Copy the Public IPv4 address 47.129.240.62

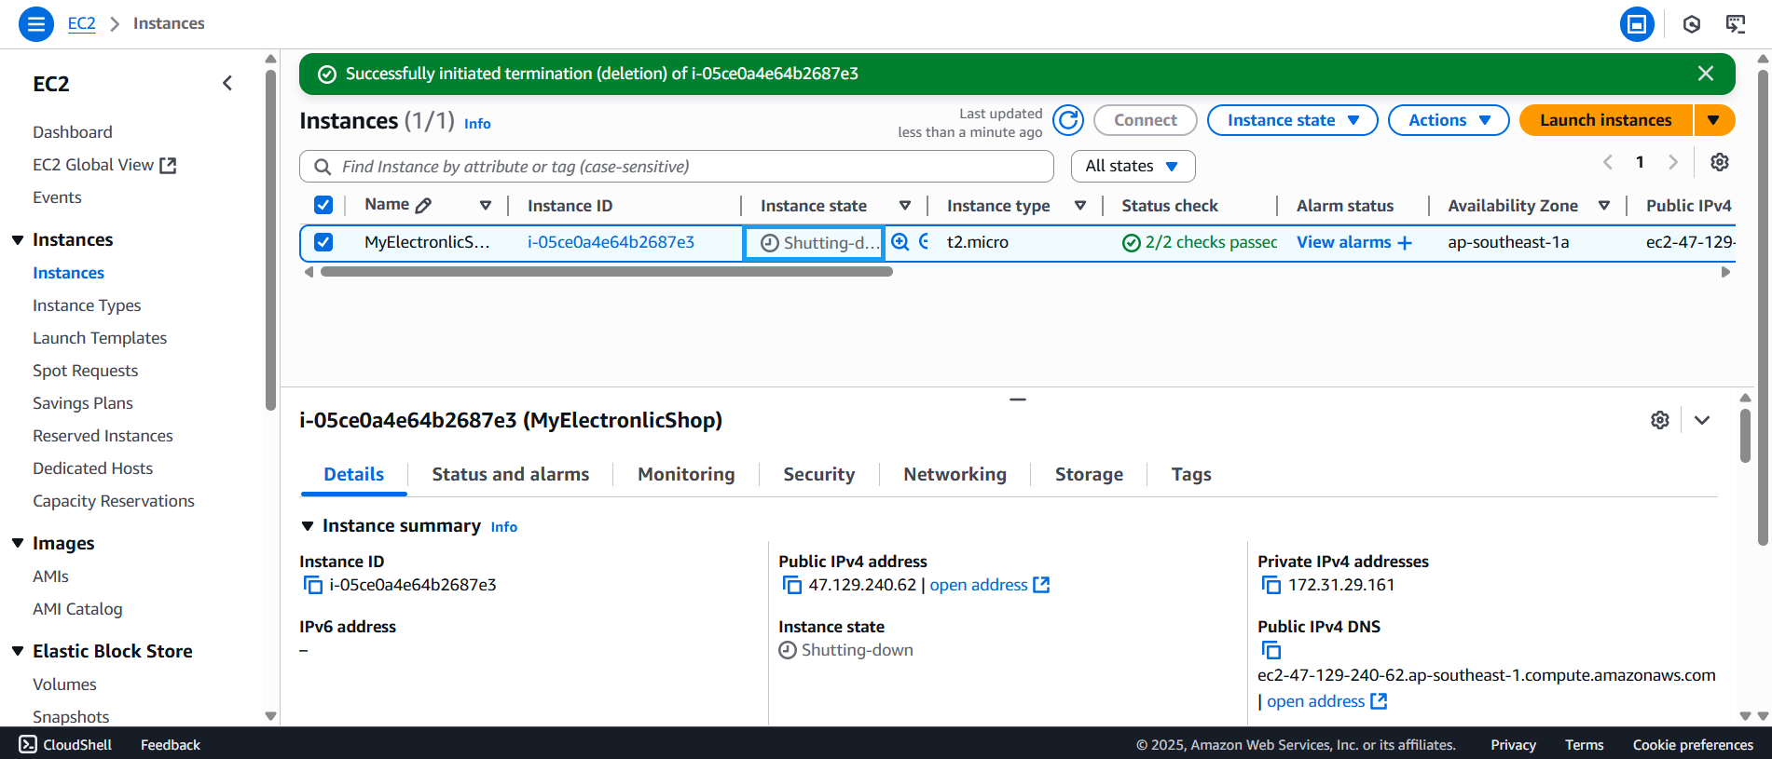tap(791, 585)
